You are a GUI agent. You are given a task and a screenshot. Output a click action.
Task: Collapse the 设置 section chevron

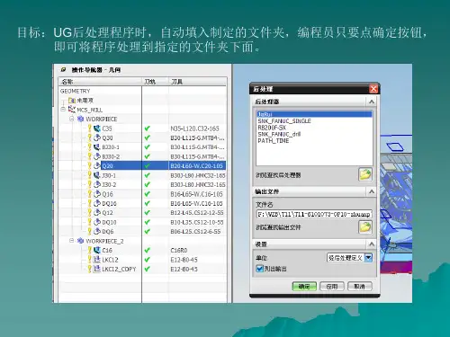(x=372, y=244)
